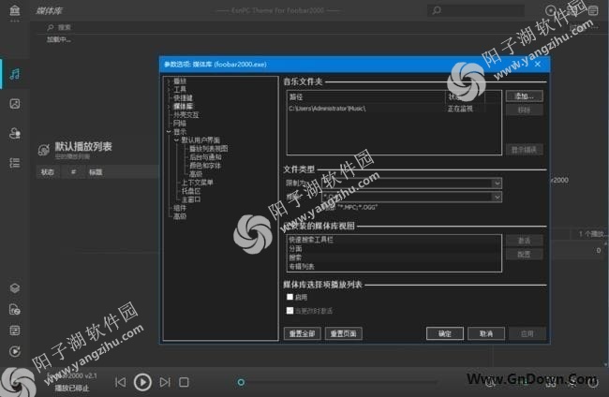Select 高级 under 默认用户界面
This screenshot has width=609, height=397.
pos(196,174)
